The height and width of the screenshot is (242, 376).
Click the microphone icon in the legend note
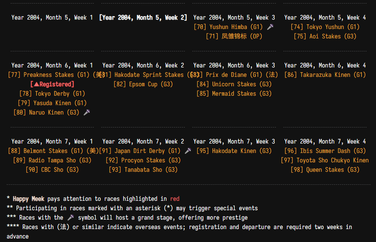click(71, 218)
